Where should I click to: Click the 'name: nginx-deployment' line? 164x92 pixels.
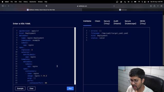tap(33, 38)
